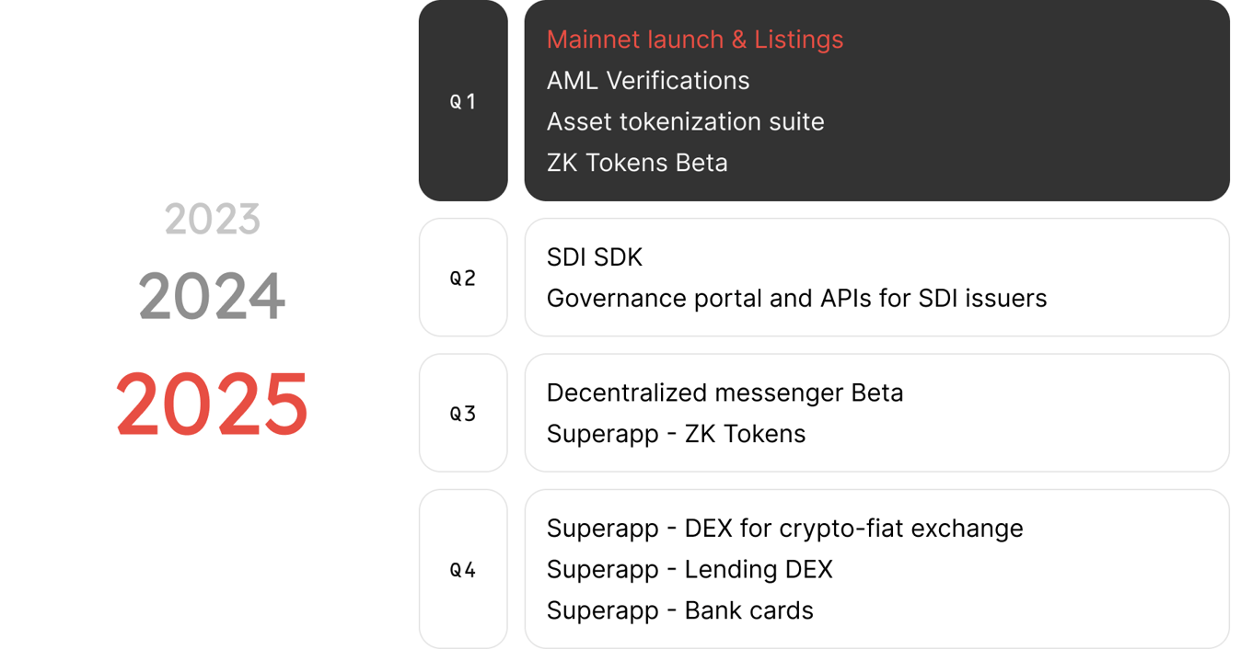Select the 2023 year
Viewport: 1252px width, 649px height.
click(213, 220)
